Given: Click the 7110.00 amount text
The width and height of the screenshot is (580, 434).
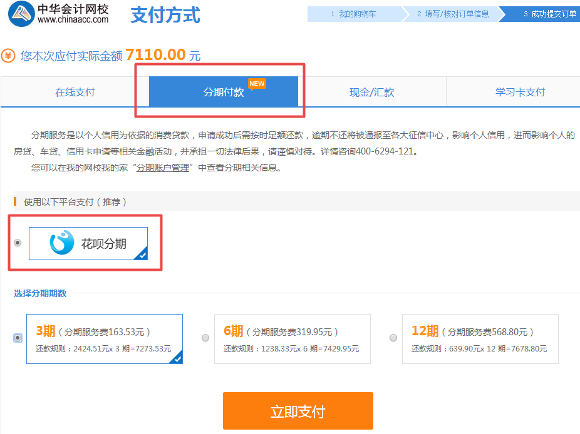Looking at the screenshot, I should pyautogui.click(x=155, y=54).
